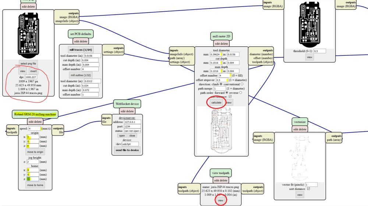Click send file to device button
The height and width of the screenshot is (206, 368).
pos(127,150)
